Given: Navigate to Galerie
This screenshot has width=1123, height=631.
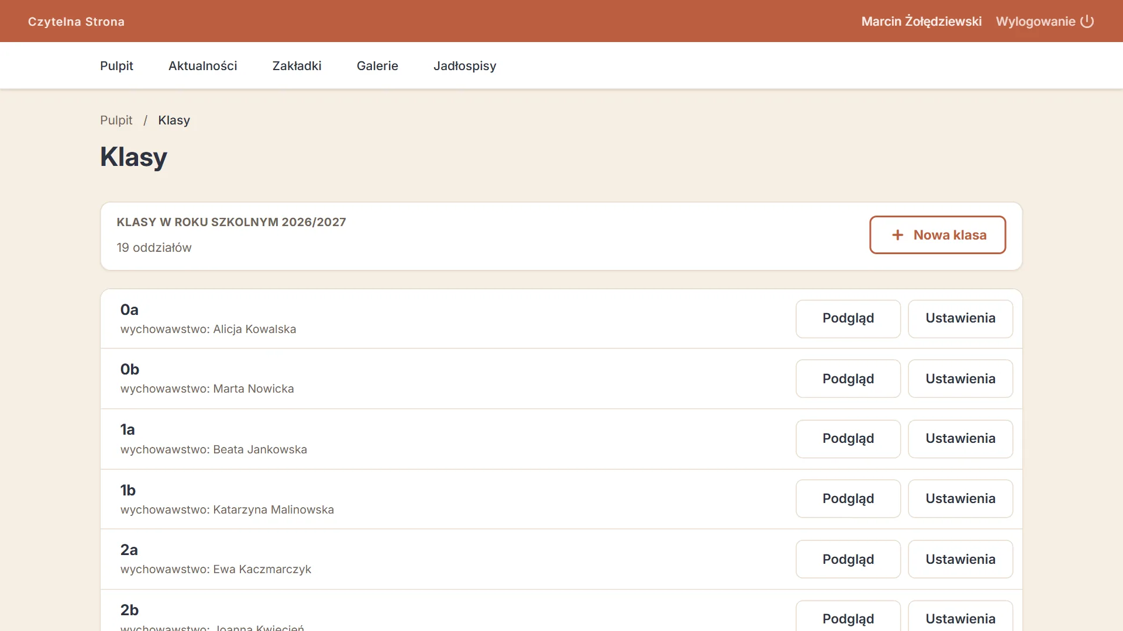Looking at the screenshot, I should click(377, 66).
